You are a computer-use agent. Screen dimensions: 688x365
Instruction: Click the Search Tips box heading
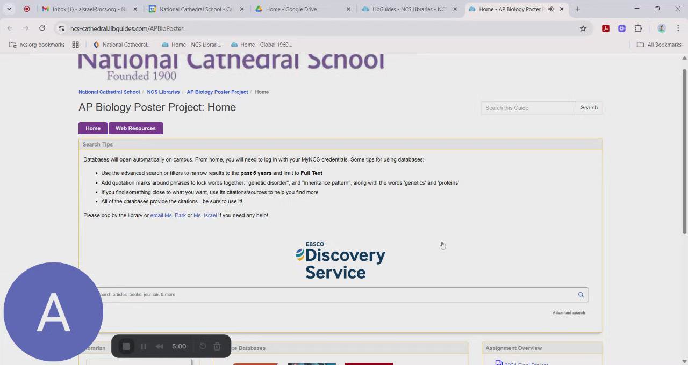(x=98, y=144)
